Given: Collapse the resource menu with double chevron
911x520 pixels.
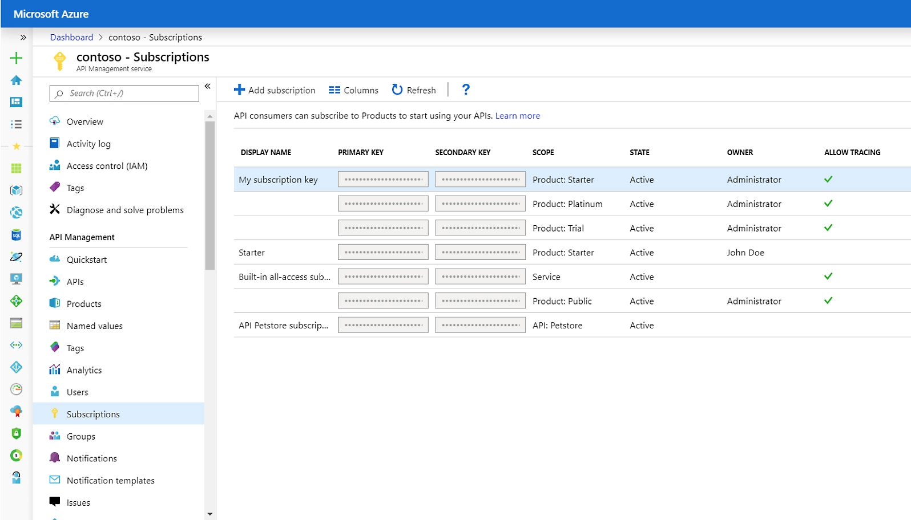Looking at the screenshot, I should 208,86.
